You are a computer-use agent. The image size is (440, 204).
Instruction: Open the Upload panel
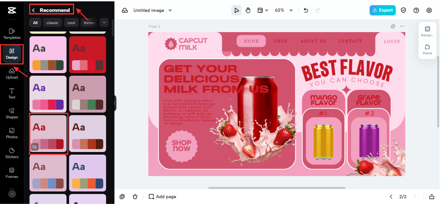click(12, 73)
